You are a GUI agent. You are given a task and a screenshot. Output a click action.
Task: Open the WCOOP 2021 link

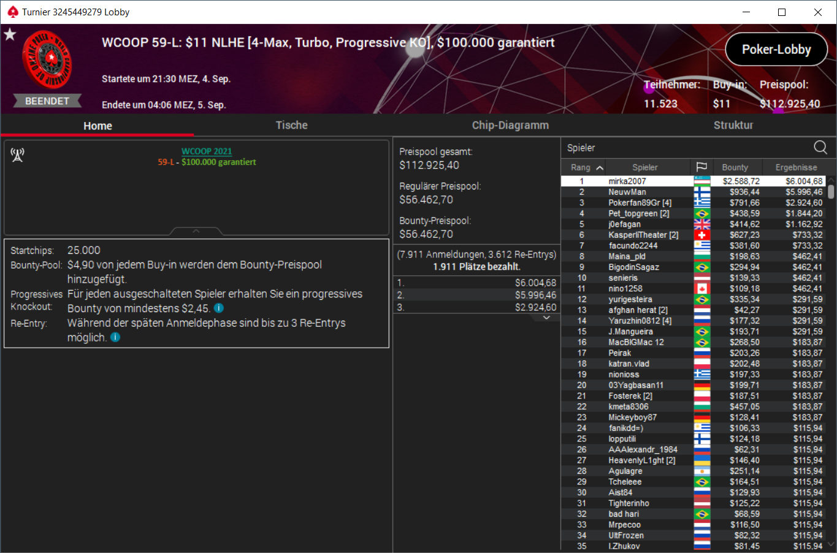[207, 151]
